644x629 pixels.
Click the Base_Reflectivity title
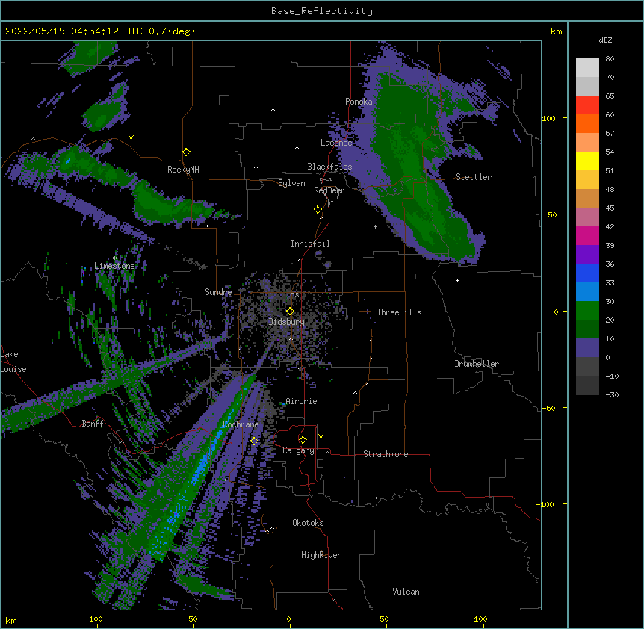click(x=322, y=11)
